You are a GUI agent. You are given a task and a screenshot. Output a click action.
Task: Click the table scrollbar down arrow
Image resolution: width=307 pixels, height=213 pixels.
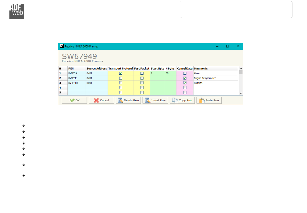click(240, 93)
